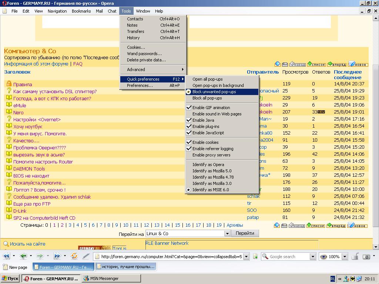Switch to the 'истории, лучшие прошлы...' tab

click(x=126, y=267)
